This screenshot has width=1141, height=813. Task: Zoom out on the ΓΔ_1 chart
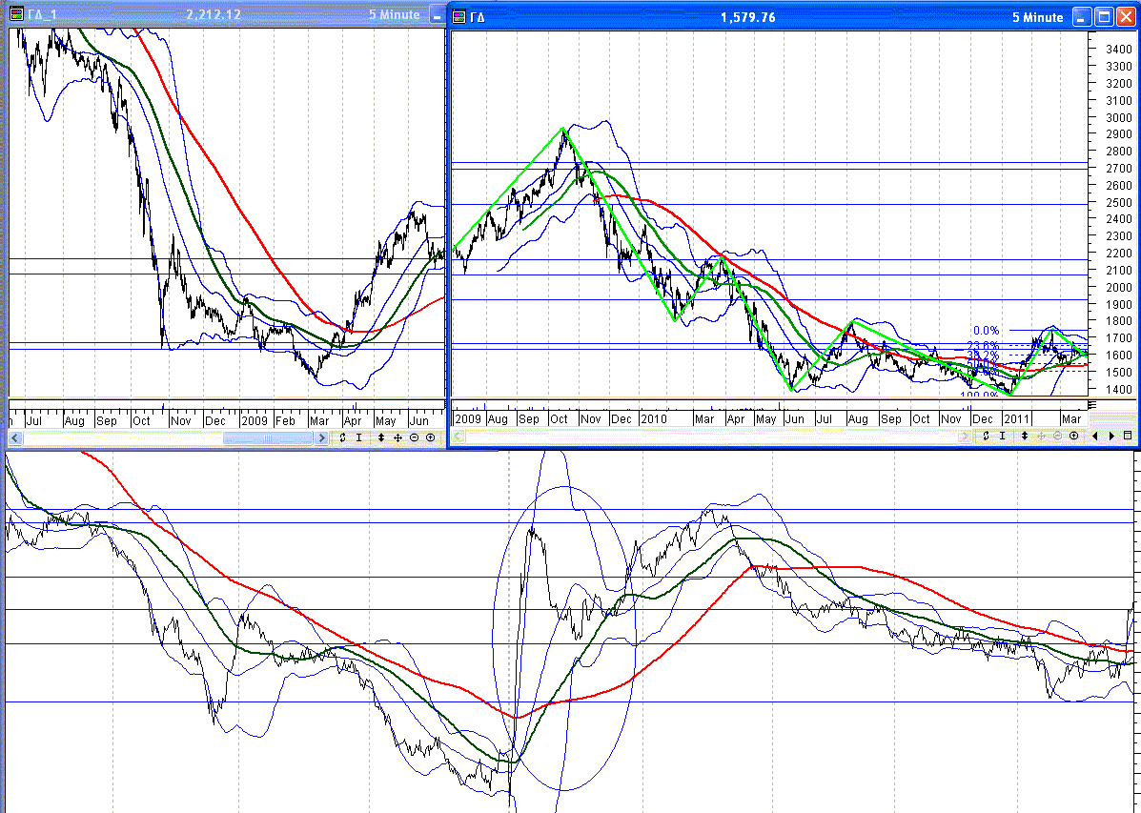pos(415,437)
